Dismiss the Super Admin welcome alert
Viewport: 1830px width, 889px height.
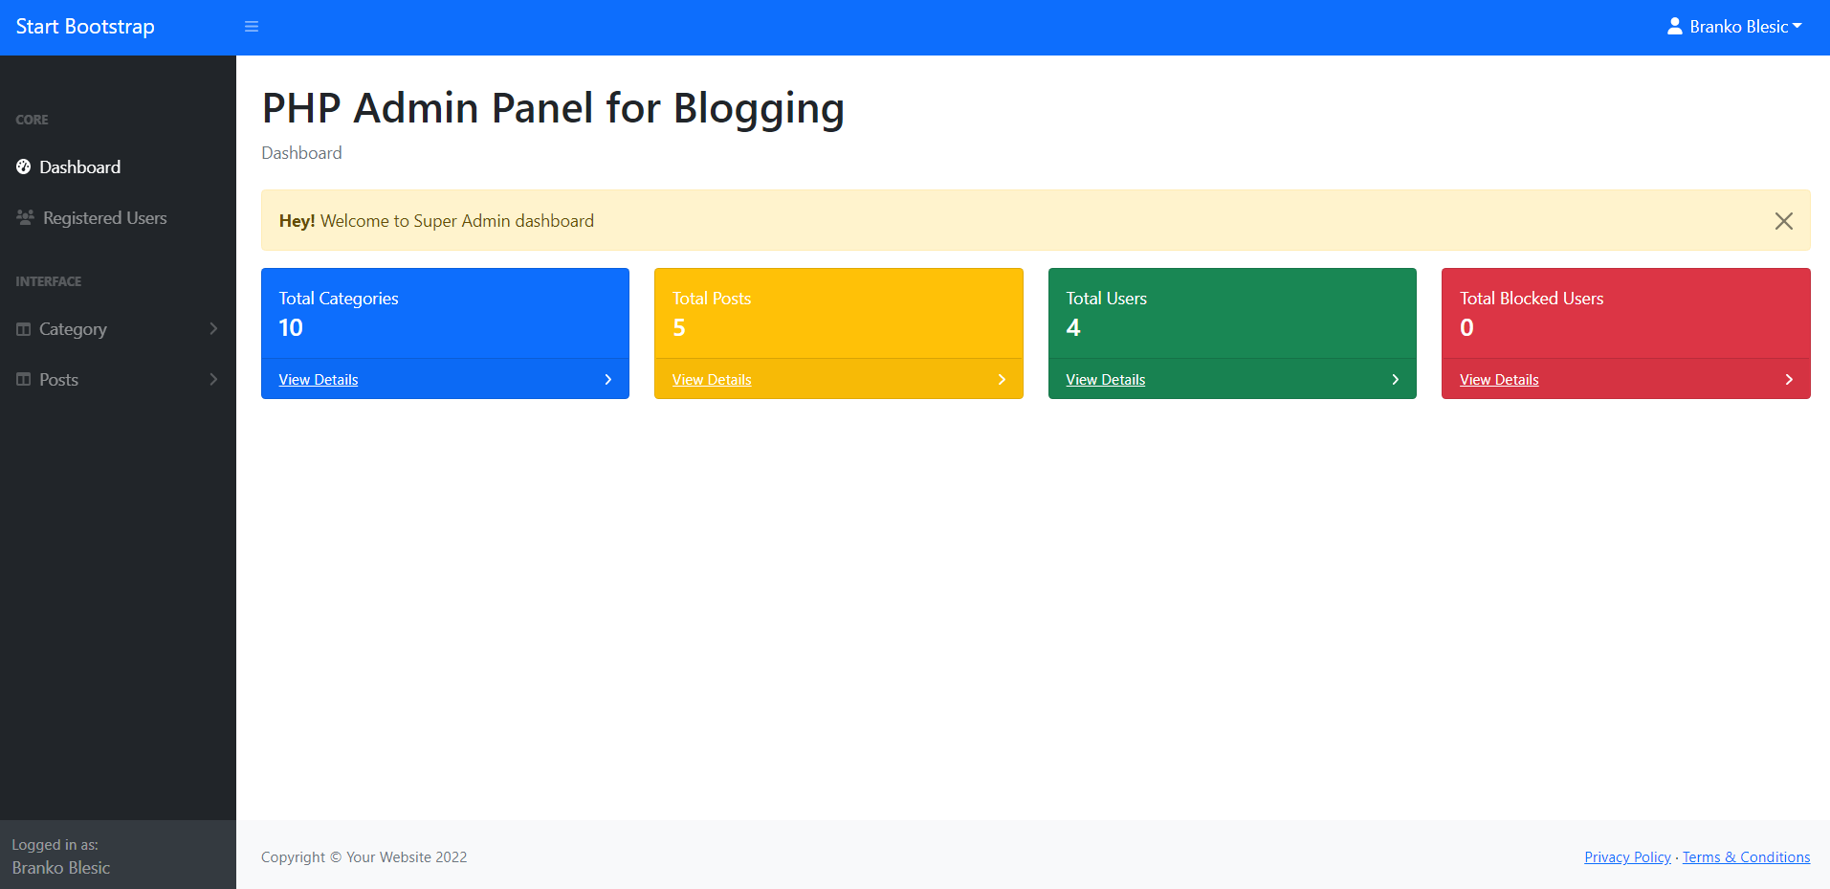[1783, 220]
